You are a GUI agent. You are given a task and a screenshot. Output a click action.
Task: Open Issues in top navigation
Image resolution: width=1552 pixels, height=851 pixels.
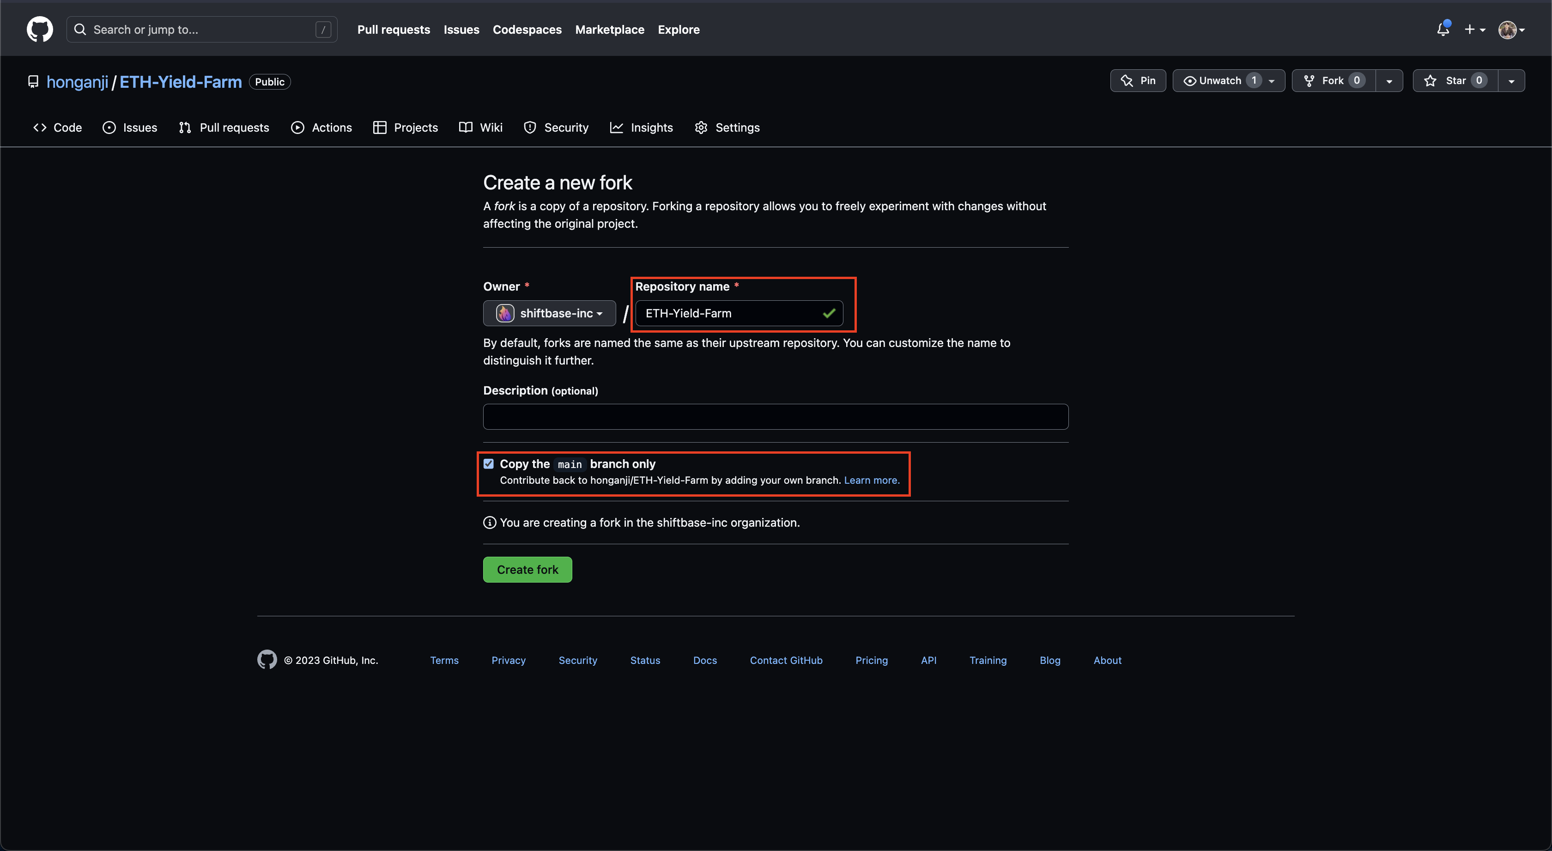click(461, 30)
